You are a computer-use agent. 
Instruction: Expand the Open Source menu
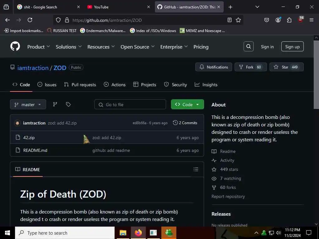pyautogui.click(x=137, y=47)
